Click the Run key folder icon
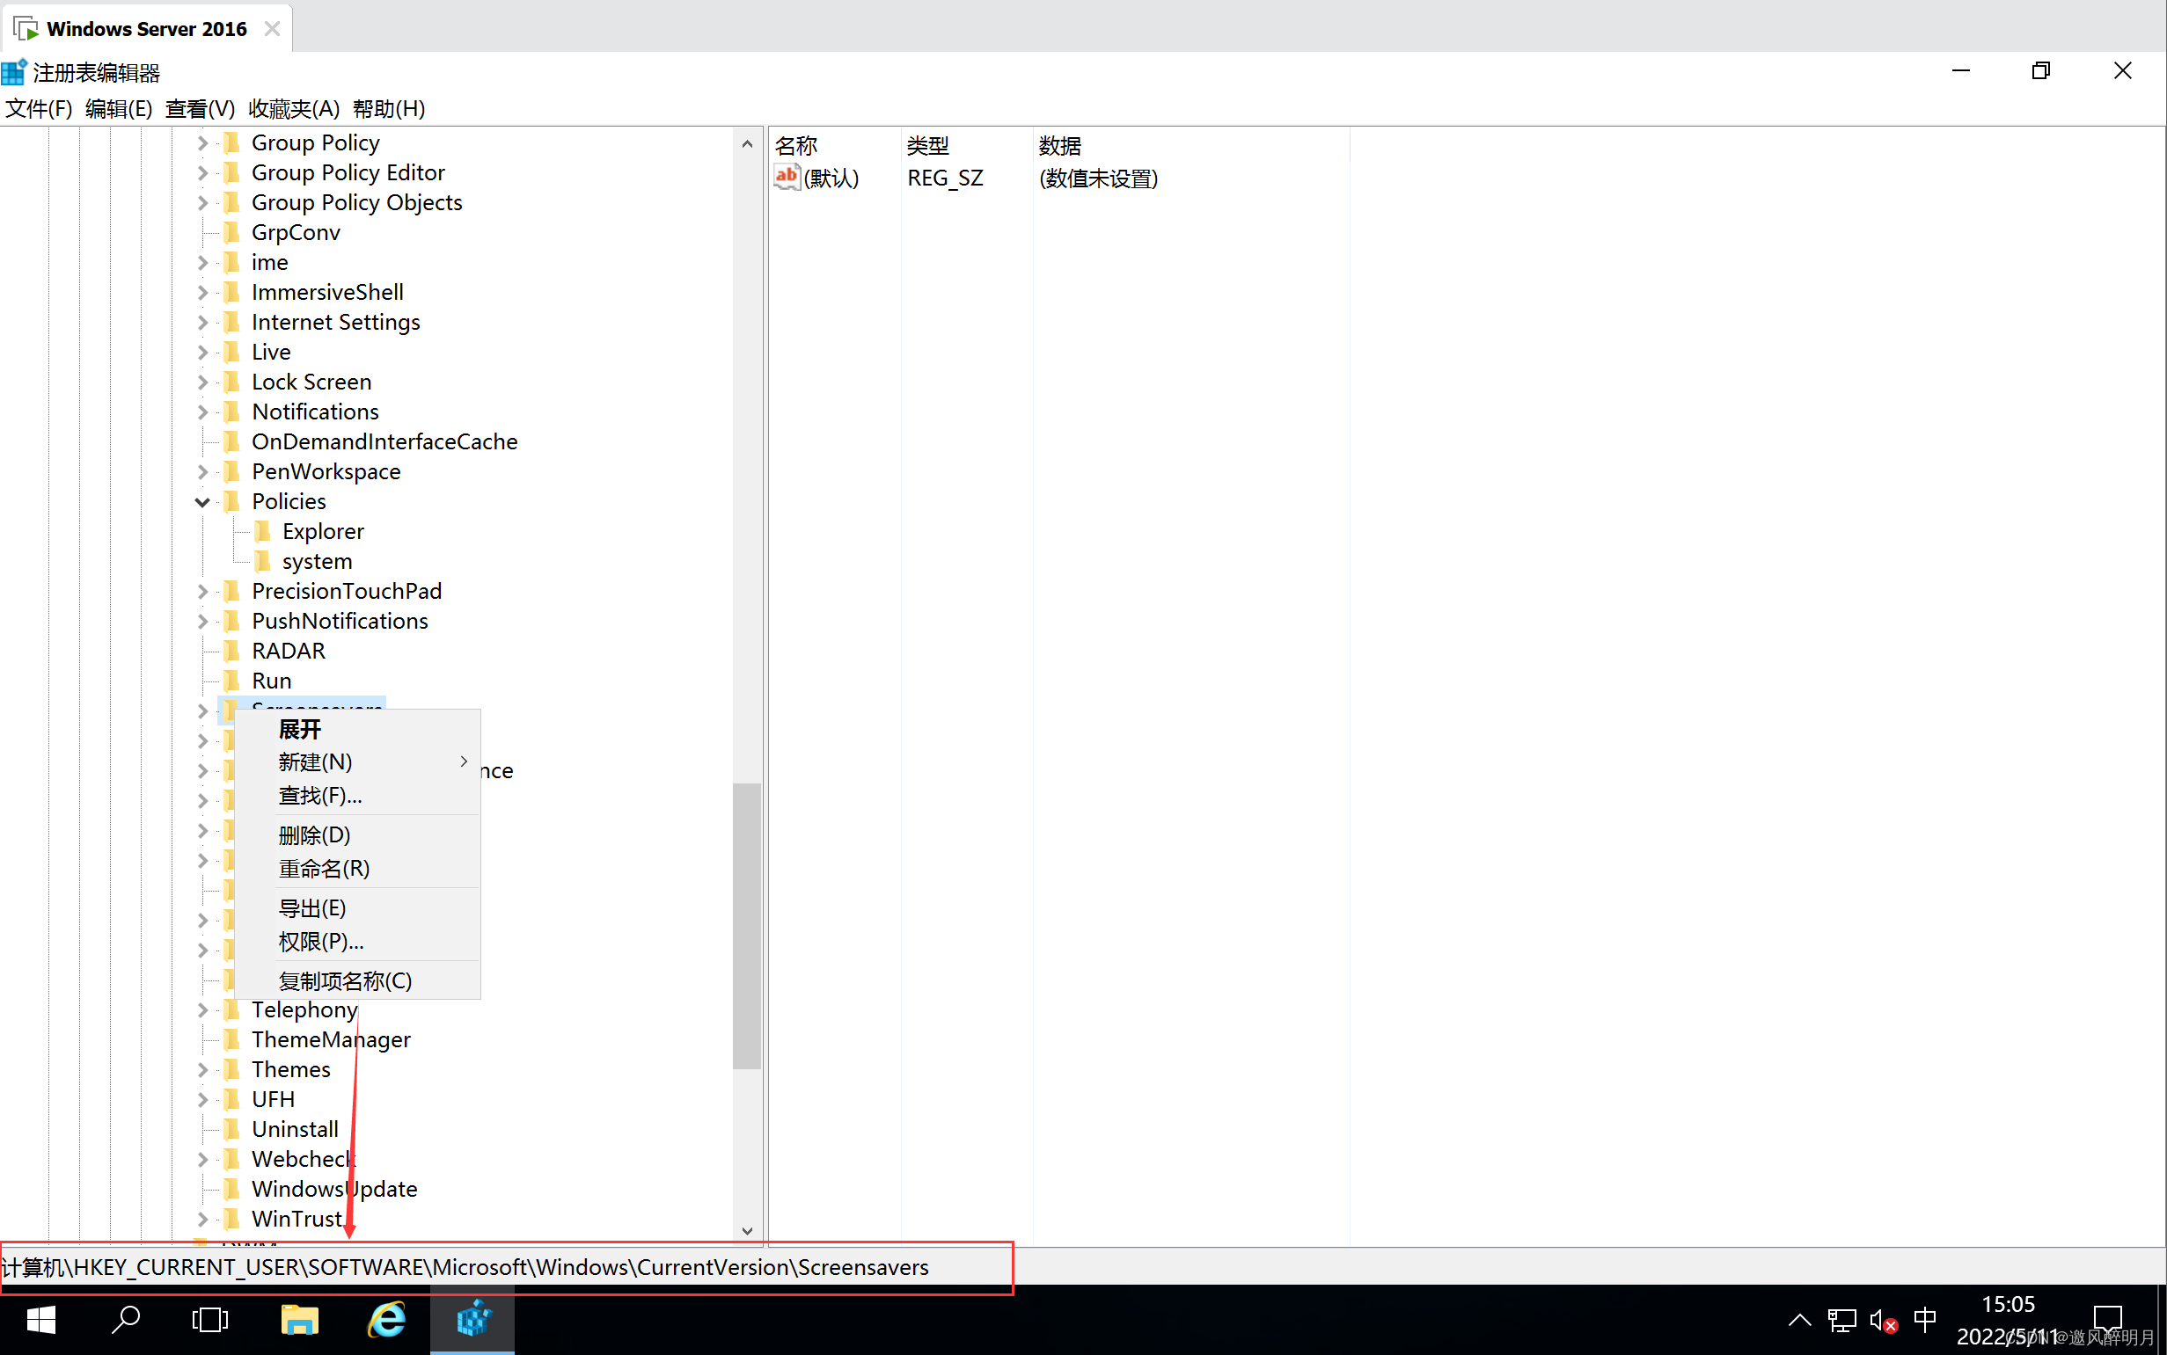Screen dimensions: 2167x1355 click(x=231, y=681)
